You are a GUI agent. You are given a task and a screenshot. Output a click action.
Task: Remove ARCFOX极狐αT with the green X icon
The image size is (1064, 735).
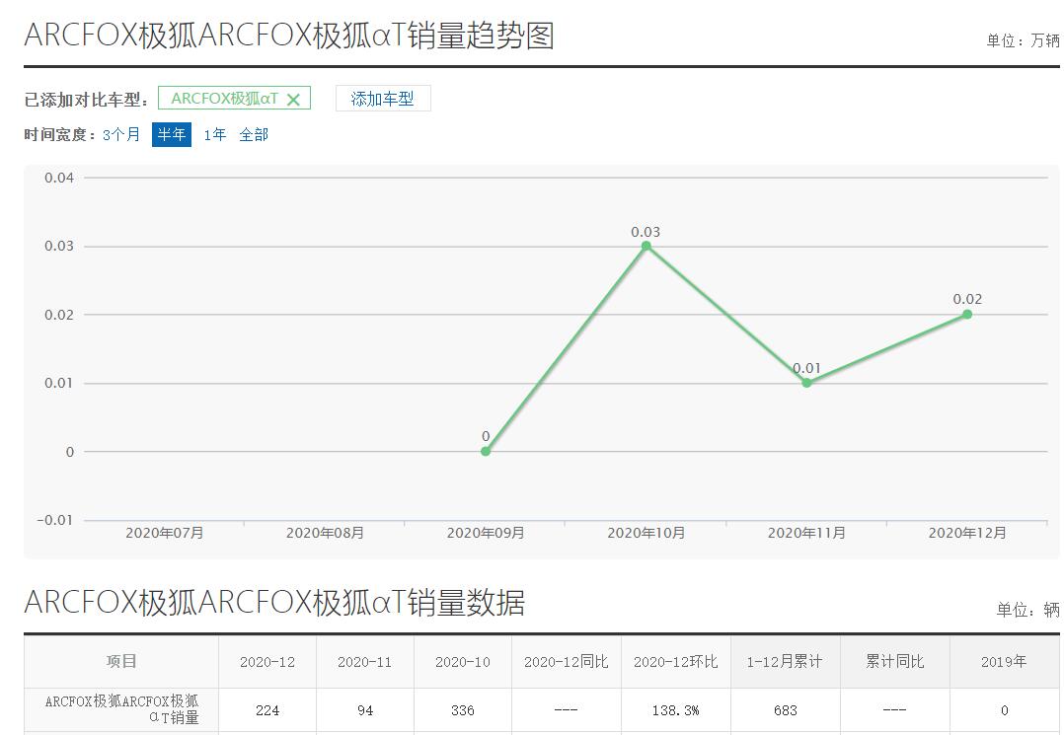point(293,100)
